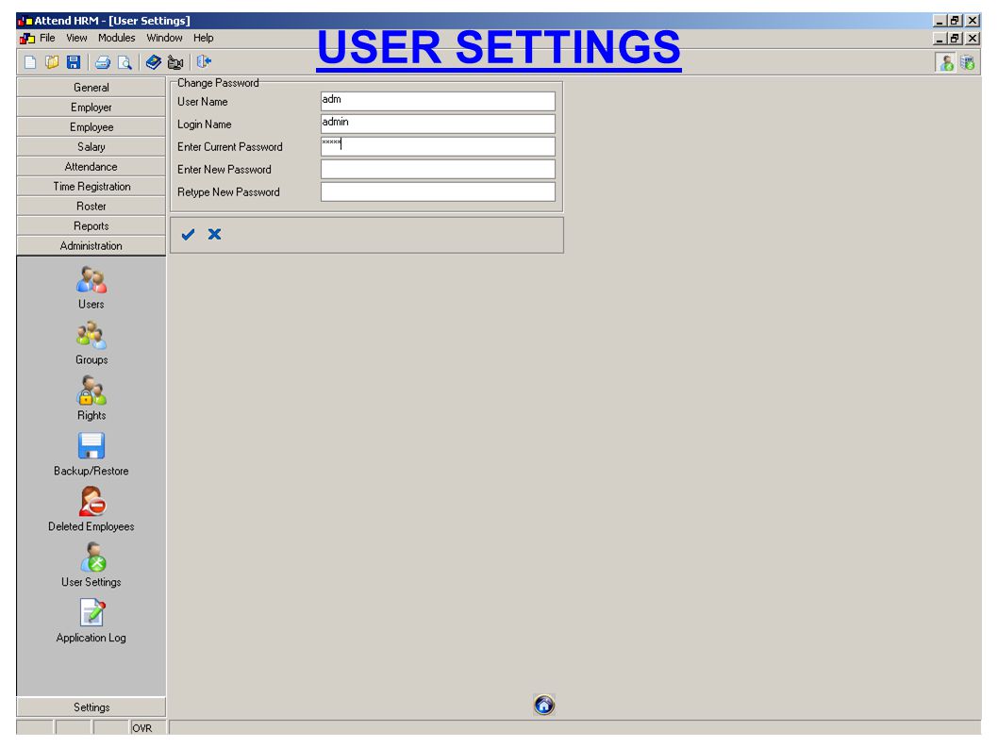
Task: Open the File menu
Action: pos(47,38)
